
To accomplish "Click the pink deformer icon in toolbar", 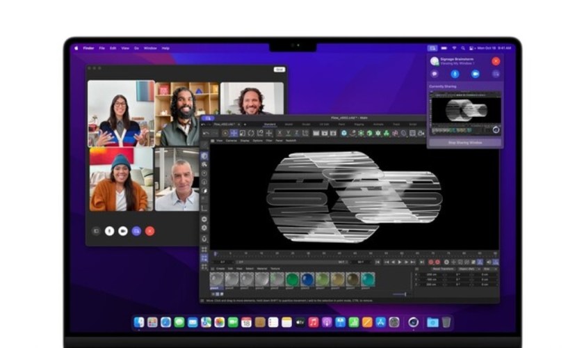I will pos(395,133).
